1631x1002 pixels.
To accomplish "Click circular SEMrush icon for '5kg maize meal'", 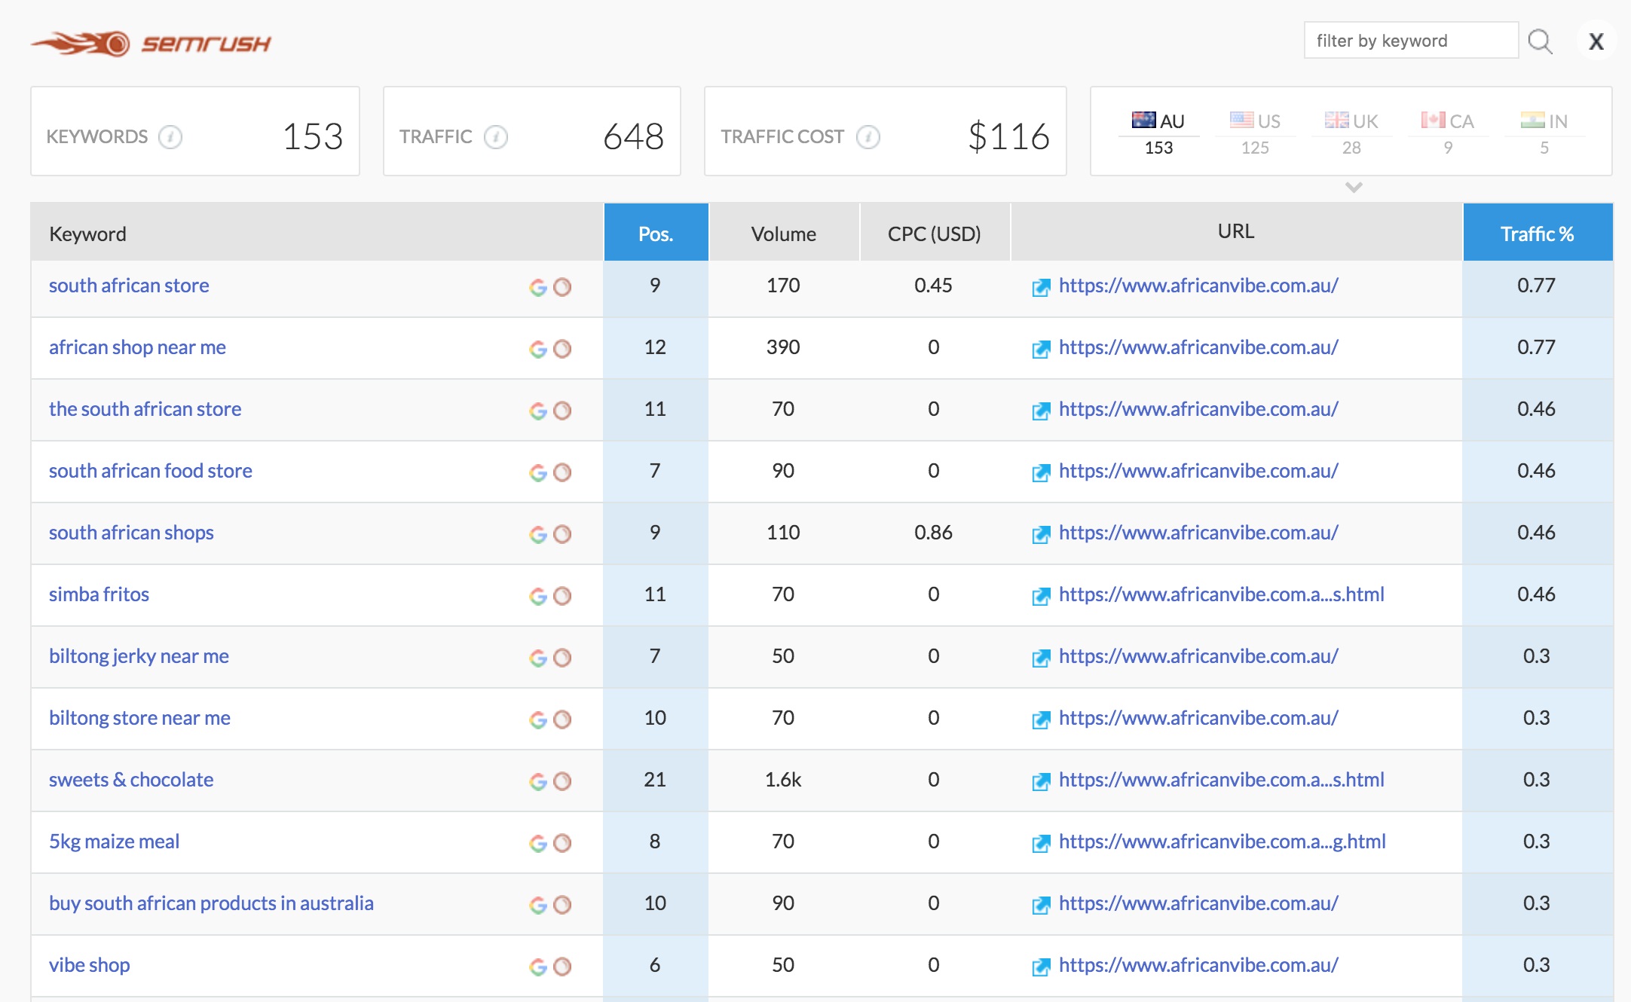I will (562, 843).
